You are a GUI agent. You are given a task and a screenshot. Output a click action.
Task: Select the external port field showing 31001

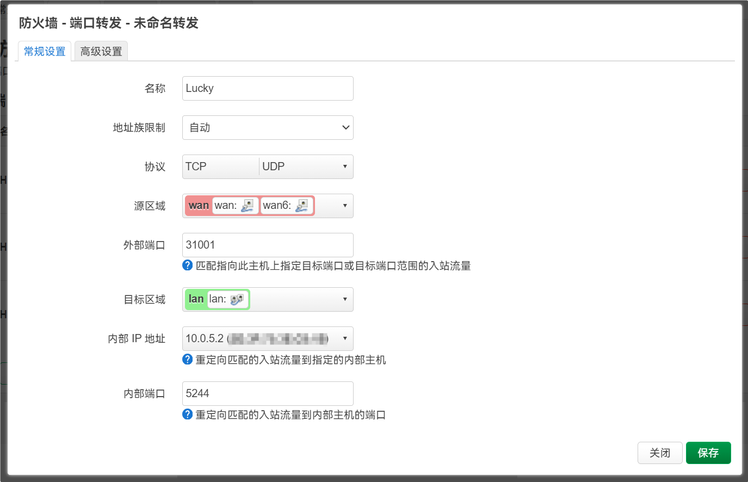click(268, 245)
